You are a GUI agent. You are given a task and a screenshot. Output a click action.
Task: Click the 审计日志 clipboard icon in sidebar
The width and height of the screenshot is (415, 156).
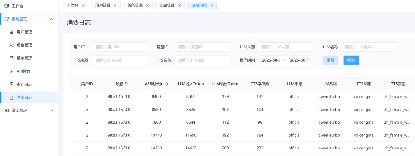click(x=12, y=85)
